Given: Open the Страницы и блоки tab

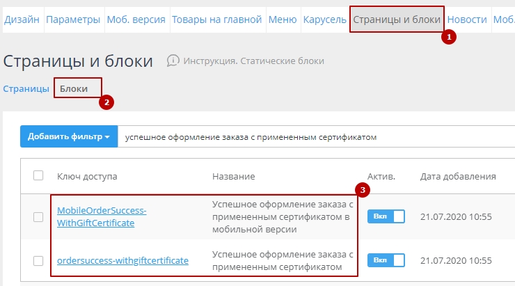Looking at the screenshot, I should pos(397,19).
